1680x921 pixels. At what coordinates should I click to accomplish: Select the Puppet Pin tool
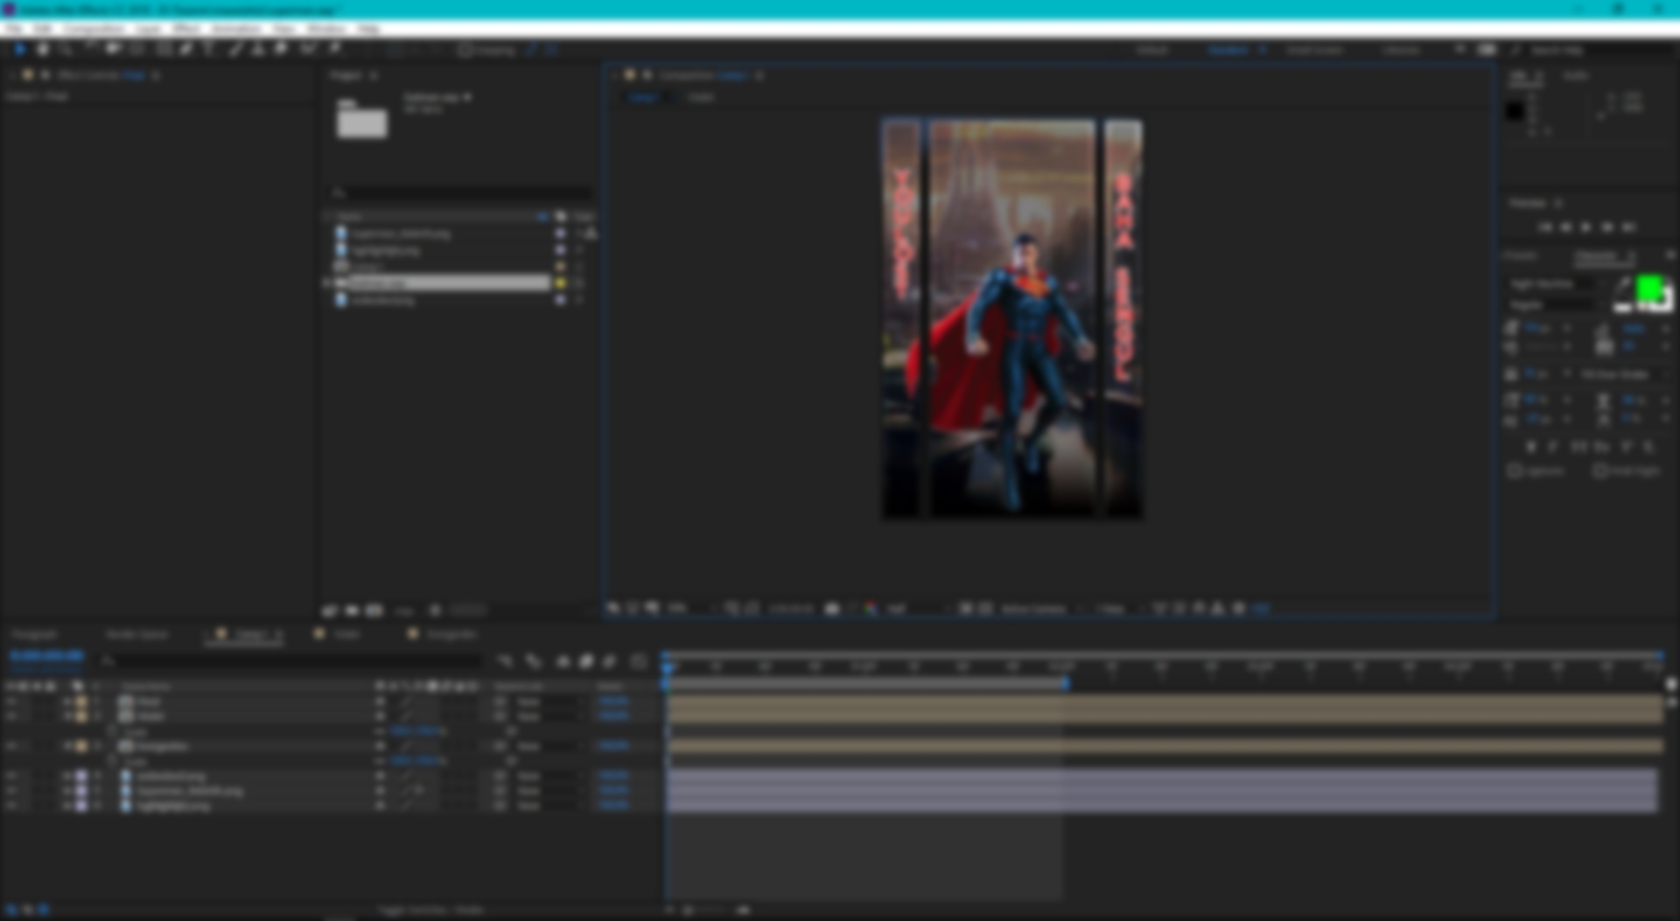pyautogui.click(x=335, y=50)
